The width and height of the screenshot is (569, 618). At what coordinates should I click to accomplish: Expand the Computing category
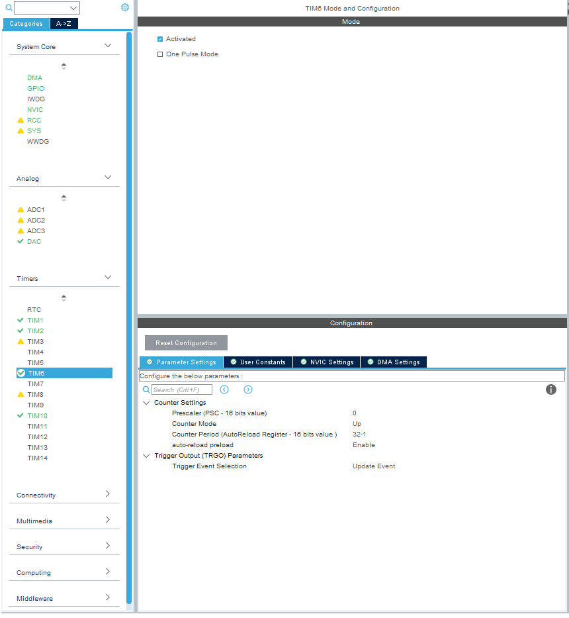click(x=108, y=572)
